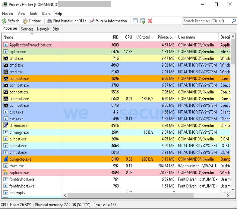Click the Physical memory status bar entry
The width and height of the screenshot is (237, 209).
click(63, 205)
